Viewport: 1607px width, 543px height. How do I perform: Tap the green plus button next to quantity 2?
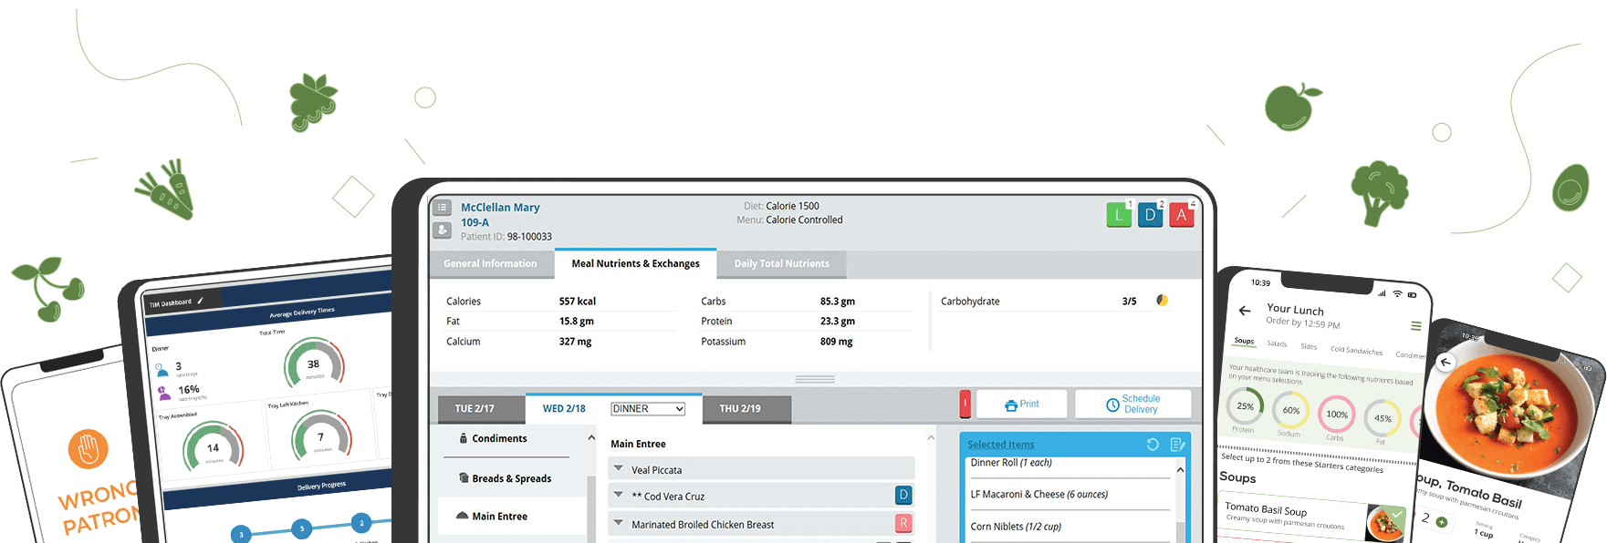pyautogui.click(x=1442, y=522)
